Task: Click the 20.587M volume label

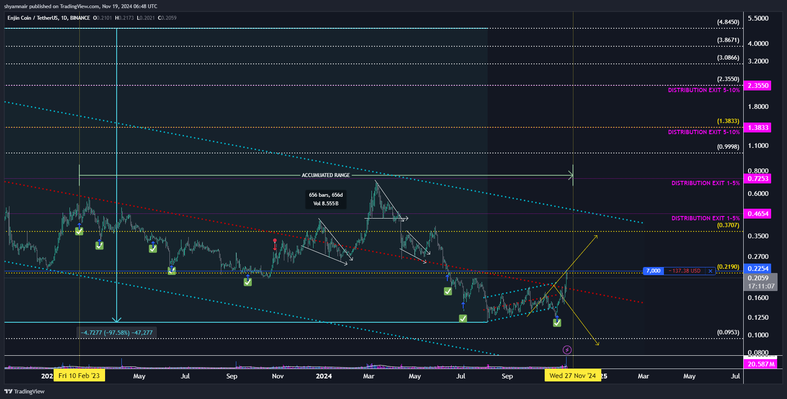Action: 761,364
